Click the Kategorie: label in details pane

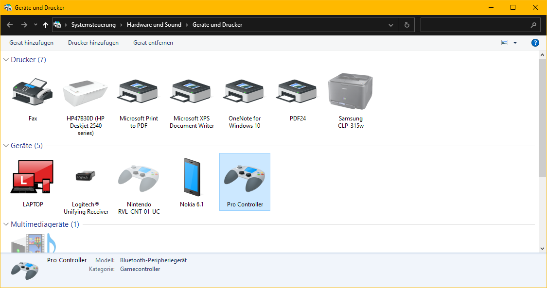(102, 269)
